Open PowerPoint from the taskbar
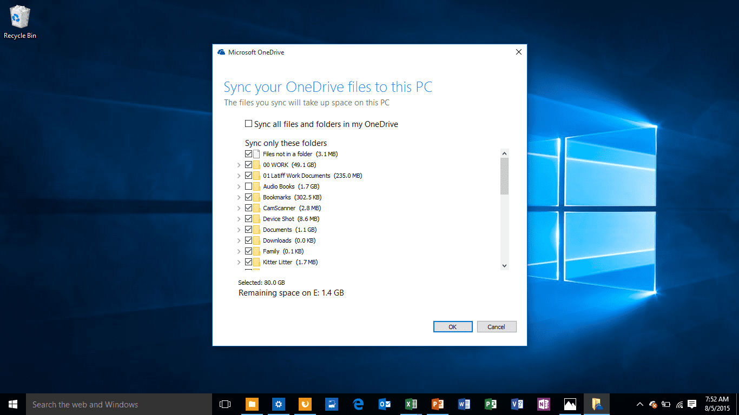Viewport: 739px width, 415px height. coord(438,404)
